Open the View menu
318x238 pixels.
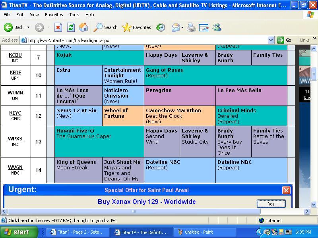coord(34,15)
